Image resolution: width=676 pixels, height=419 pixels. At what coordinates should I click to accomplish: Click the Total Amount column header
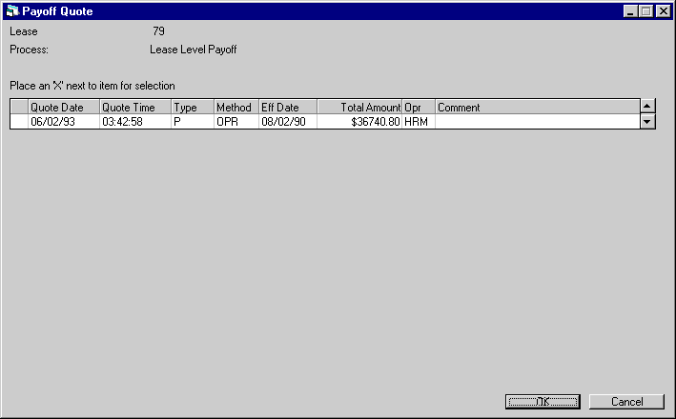pos(359,107)
